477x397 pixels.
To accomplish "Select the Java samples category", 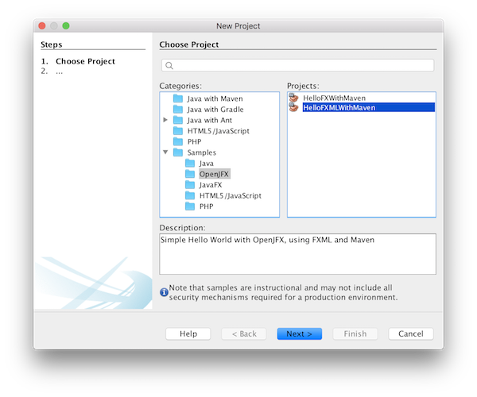I will [x=206, y=163].
